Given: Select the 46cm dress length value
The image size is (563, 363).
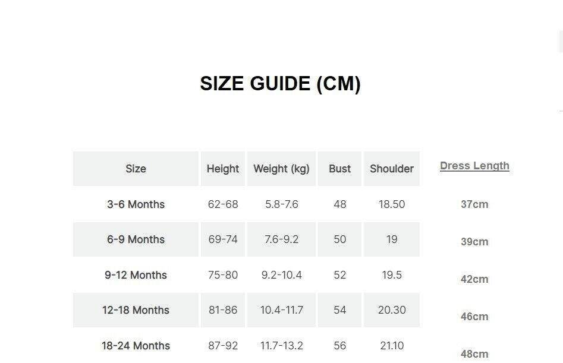Looking at the screenshot, I should coord(474,317).
